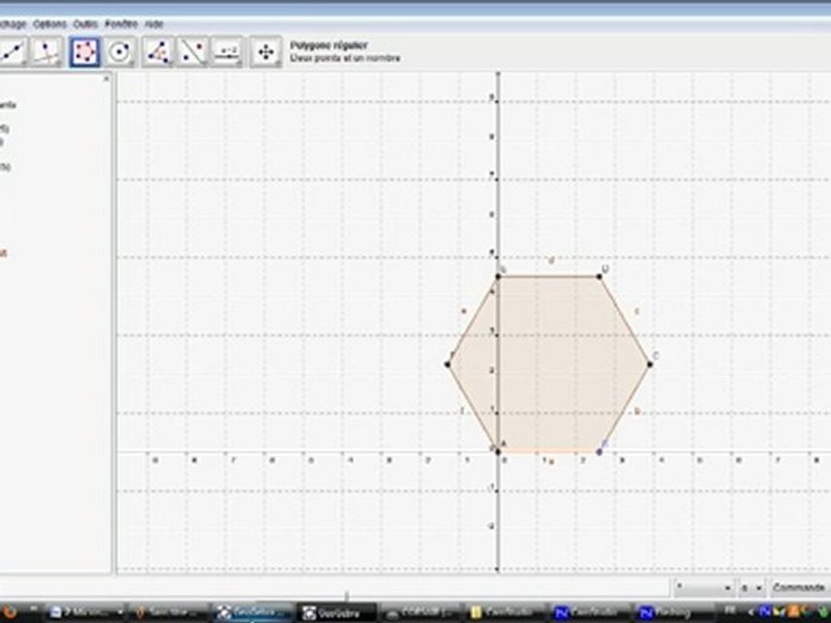Select the reflect about line tool
The height and width of the screenshot is (623, 831).
click(x=192, y=52)
